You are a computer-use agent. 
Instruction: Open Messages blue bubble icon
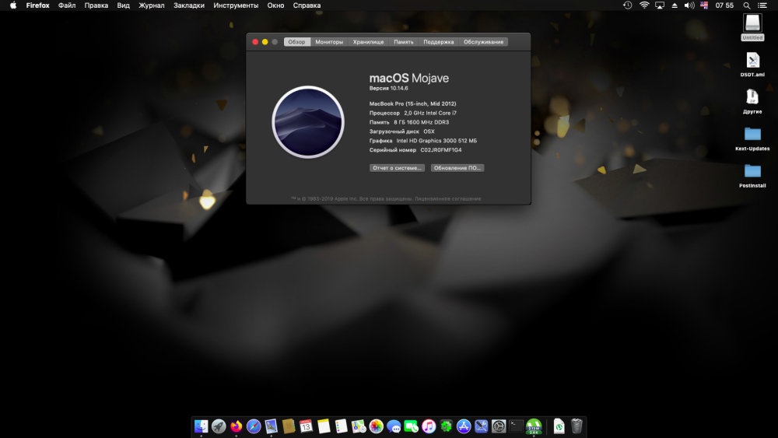click(x=394, y=426)
